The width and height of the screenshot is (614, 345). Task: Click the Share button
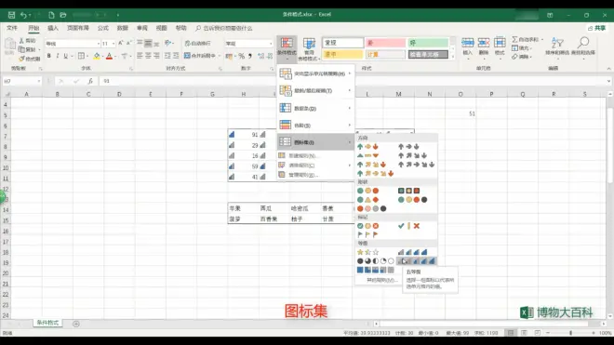(596, 28)
